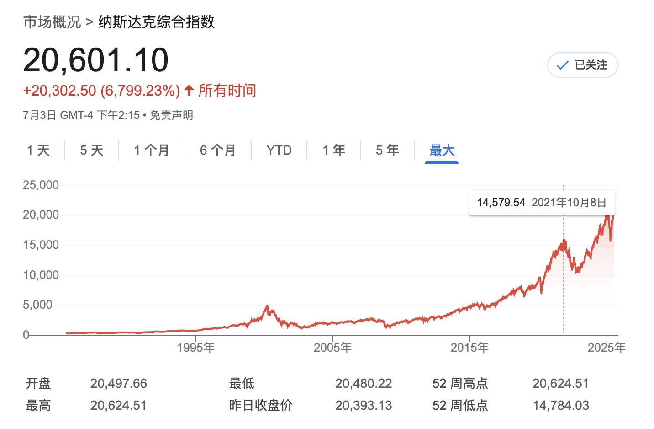The image size is (654, 429).
Task: Click the 2015年 x-axis label
Action: pos(469,348)
